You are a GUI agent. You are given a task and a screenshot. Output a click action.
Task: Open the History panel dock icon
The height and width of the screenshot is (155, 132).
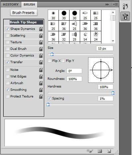point(125,6)
